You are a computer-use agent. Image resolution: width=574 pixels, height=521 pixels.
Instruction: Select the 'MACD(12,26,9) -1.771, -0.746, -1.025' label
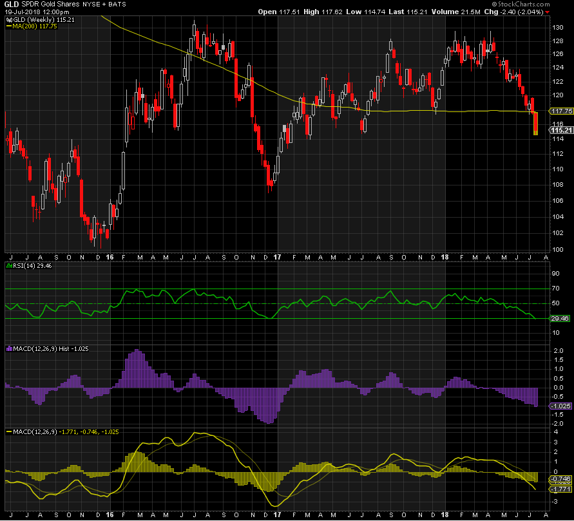point(66,432)
